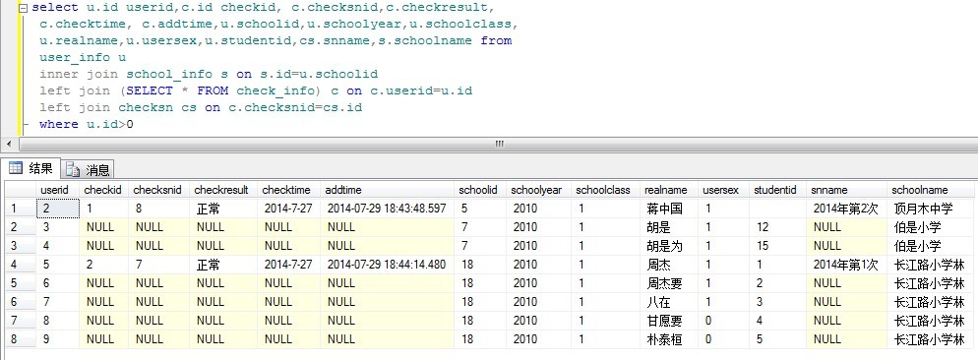Click the left arrow of the editor scrollbar

(x=9, y=145)
